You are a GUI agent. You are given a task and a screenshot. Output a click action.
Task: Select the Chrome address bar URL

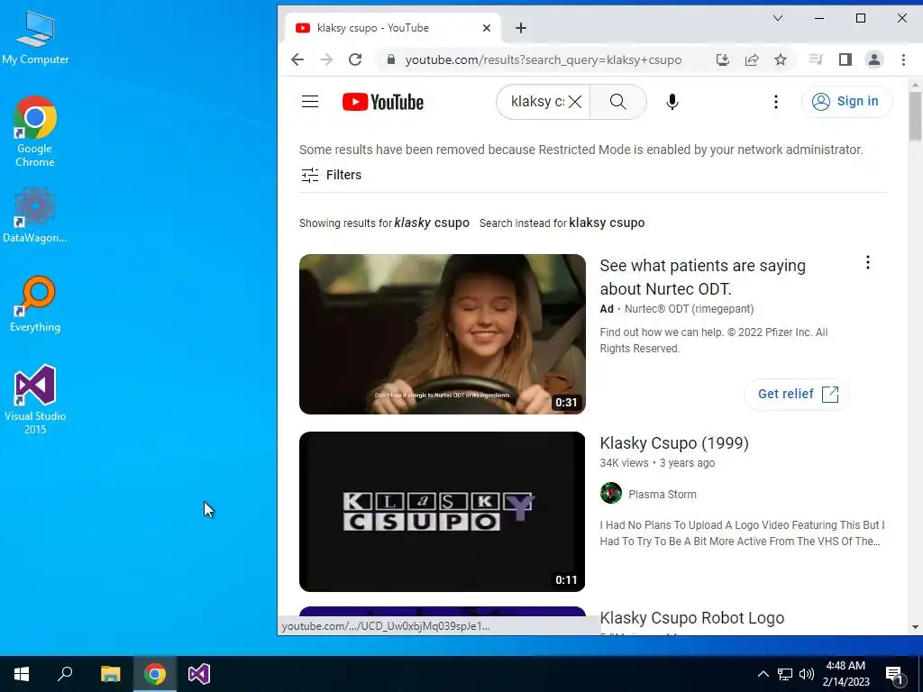click(x=544, y=60)
